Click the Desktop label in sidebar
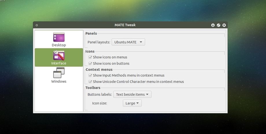This screenshot has width=266, height=134. click(59, 45)
